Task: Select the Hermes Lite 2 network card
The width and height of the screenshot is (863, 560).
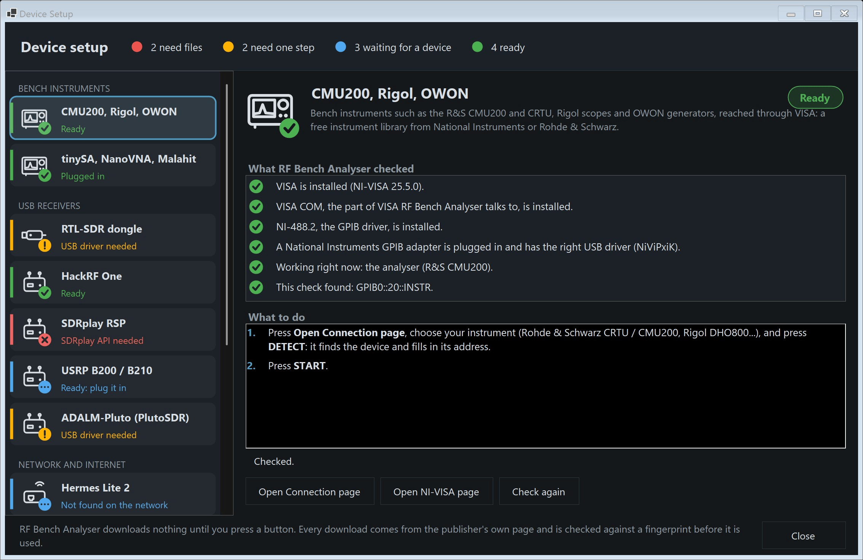Action: 113,494
